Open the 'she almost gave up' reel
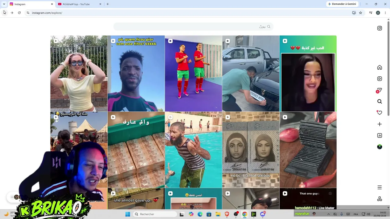390x219 pixels. pos(136,199)
